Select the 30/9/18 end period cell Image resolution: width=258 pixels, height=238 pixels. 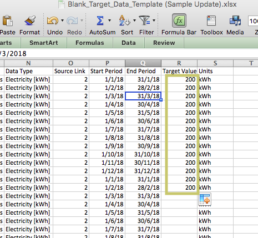[x=143, y=146]
